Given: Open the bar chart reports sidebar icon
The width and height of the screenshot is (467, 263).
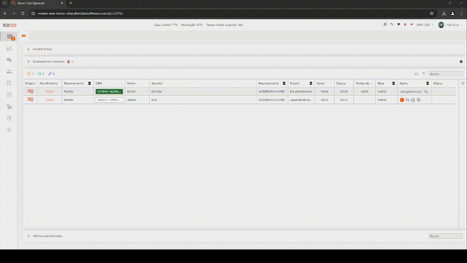Looking at the screenshot, I should point(9,48).
